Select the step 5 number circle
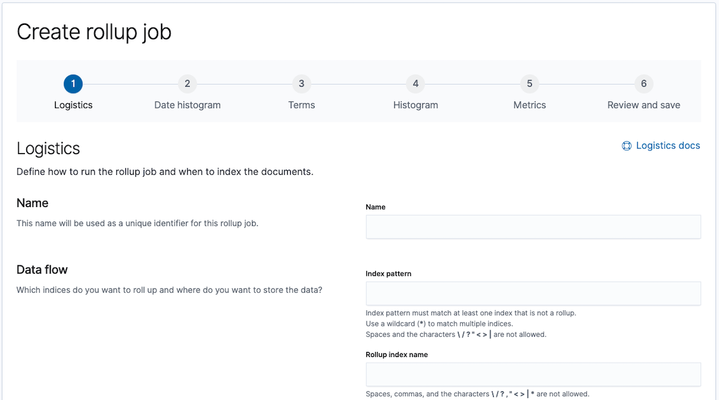 coord(529,84)
